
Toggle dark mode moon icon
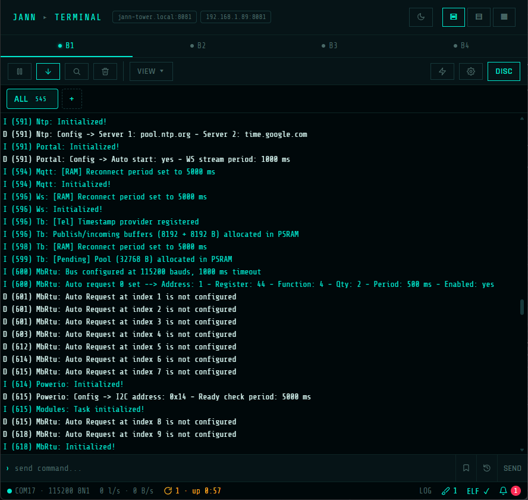(x=420, y=17)
